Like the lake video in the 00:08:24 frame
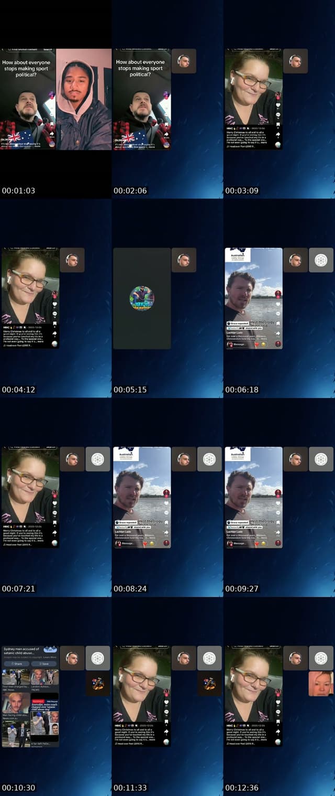 tap(166, 503)
